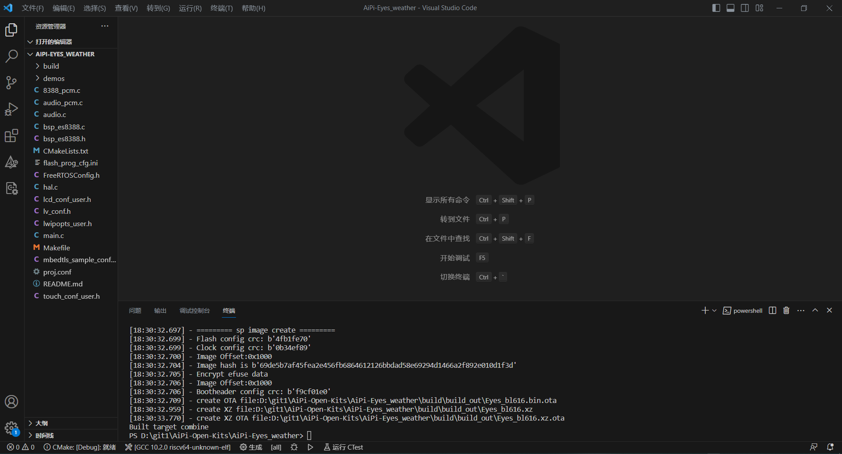Open the 转到(G) menu
The height and width of the screenshot is (454, 842).
click(x=158, y=8)
